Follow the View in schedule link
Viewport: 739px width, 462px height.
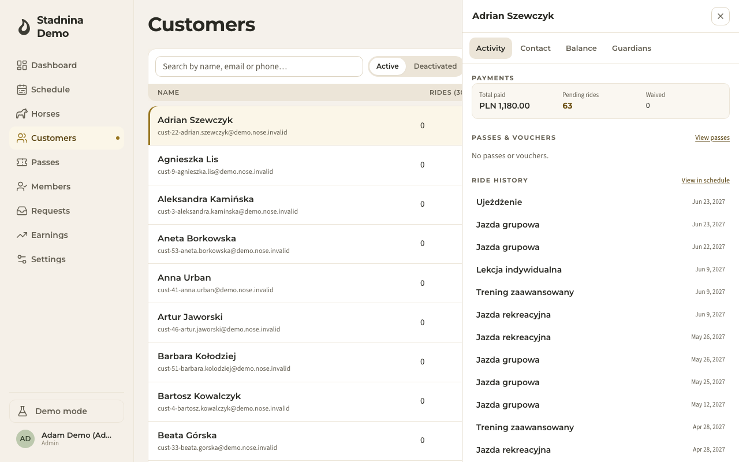(706, 180)
